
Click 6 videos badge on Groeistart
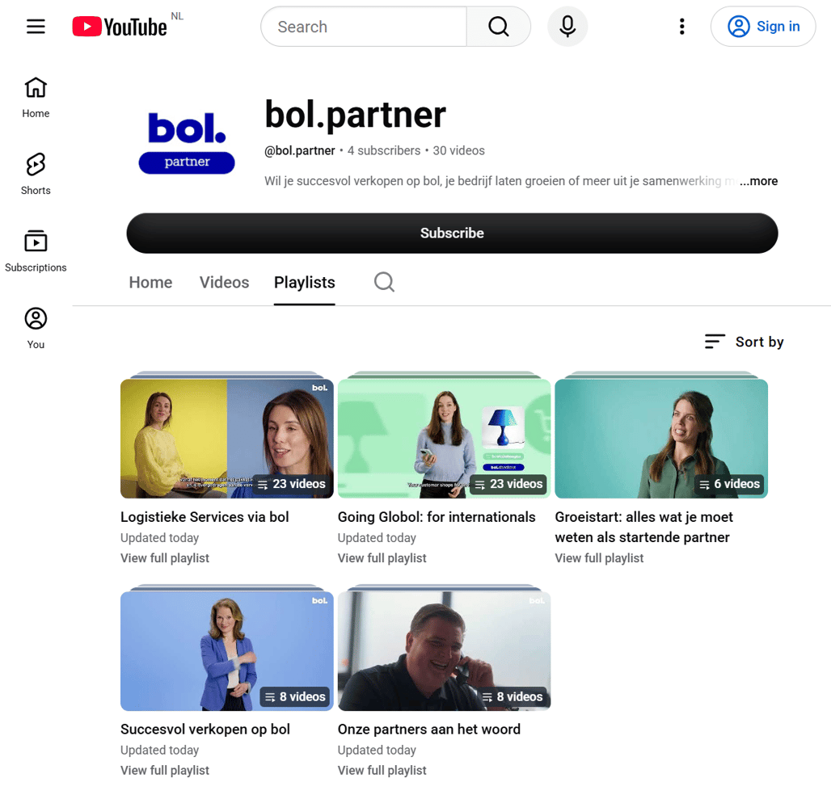730,484
